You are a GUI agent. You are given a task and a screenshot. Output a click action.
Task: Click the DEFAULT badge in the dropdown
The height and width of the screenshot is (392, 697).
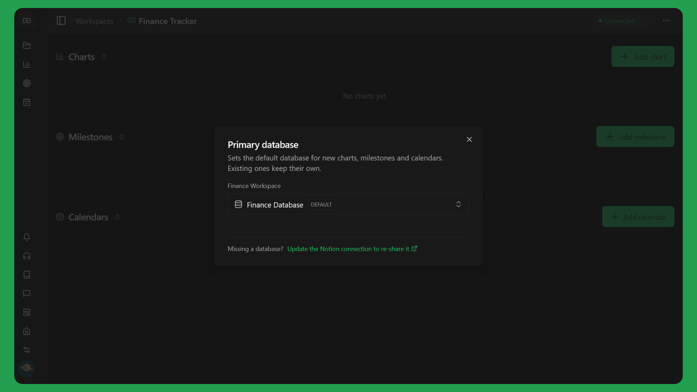tap(322, 204)
